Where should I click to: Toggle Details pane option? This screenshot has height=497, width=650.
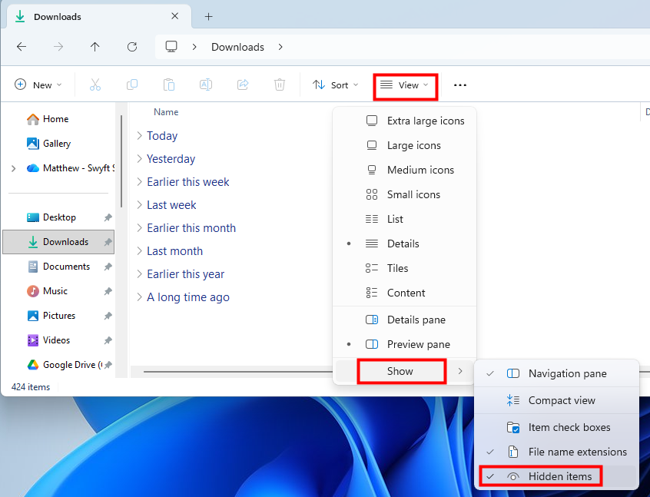coord(404,320)
